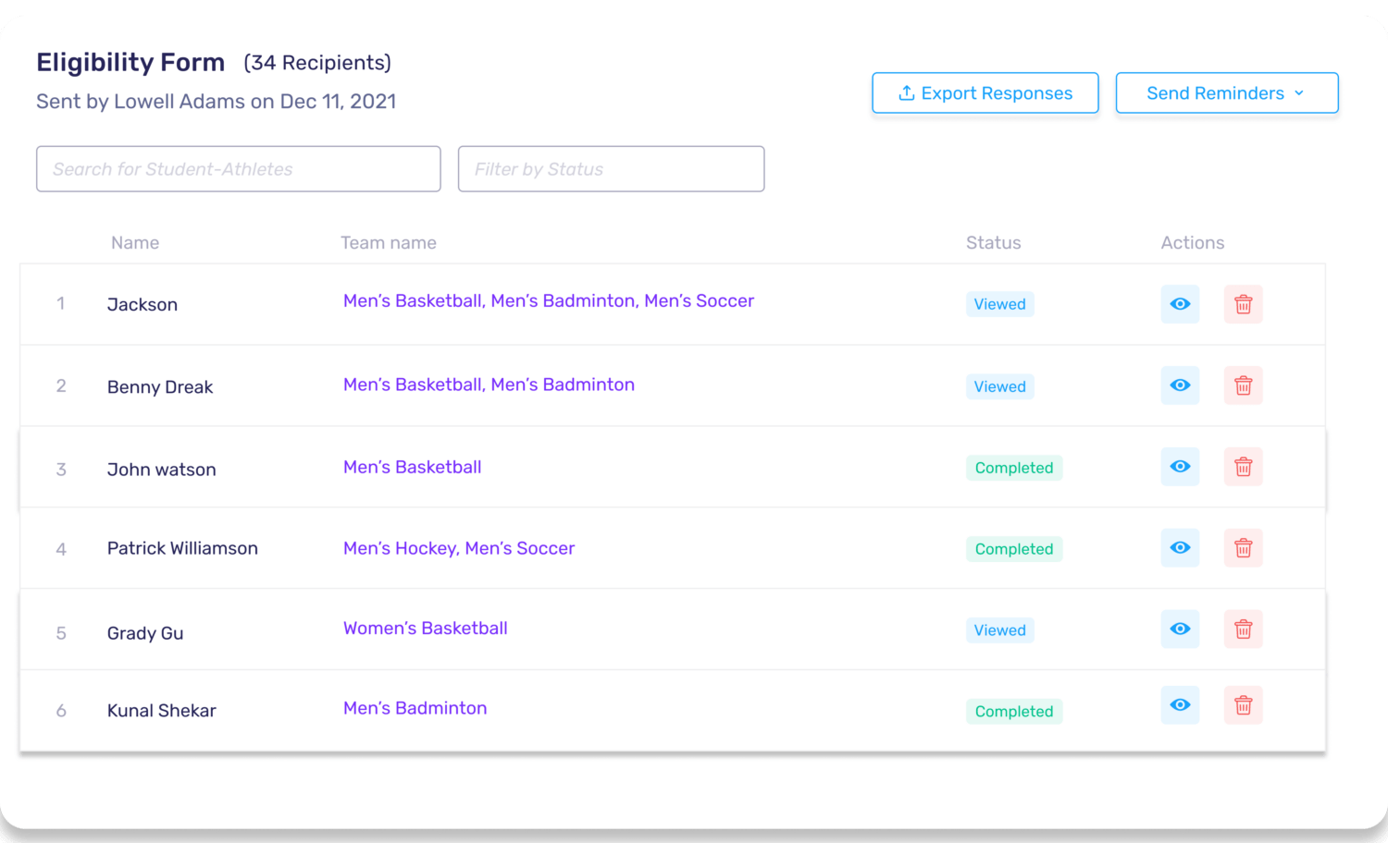The height and width of the screenshot is (843, 1388).
Task: Open Men's Basketball team link for John watson
Action: (412, 467)
